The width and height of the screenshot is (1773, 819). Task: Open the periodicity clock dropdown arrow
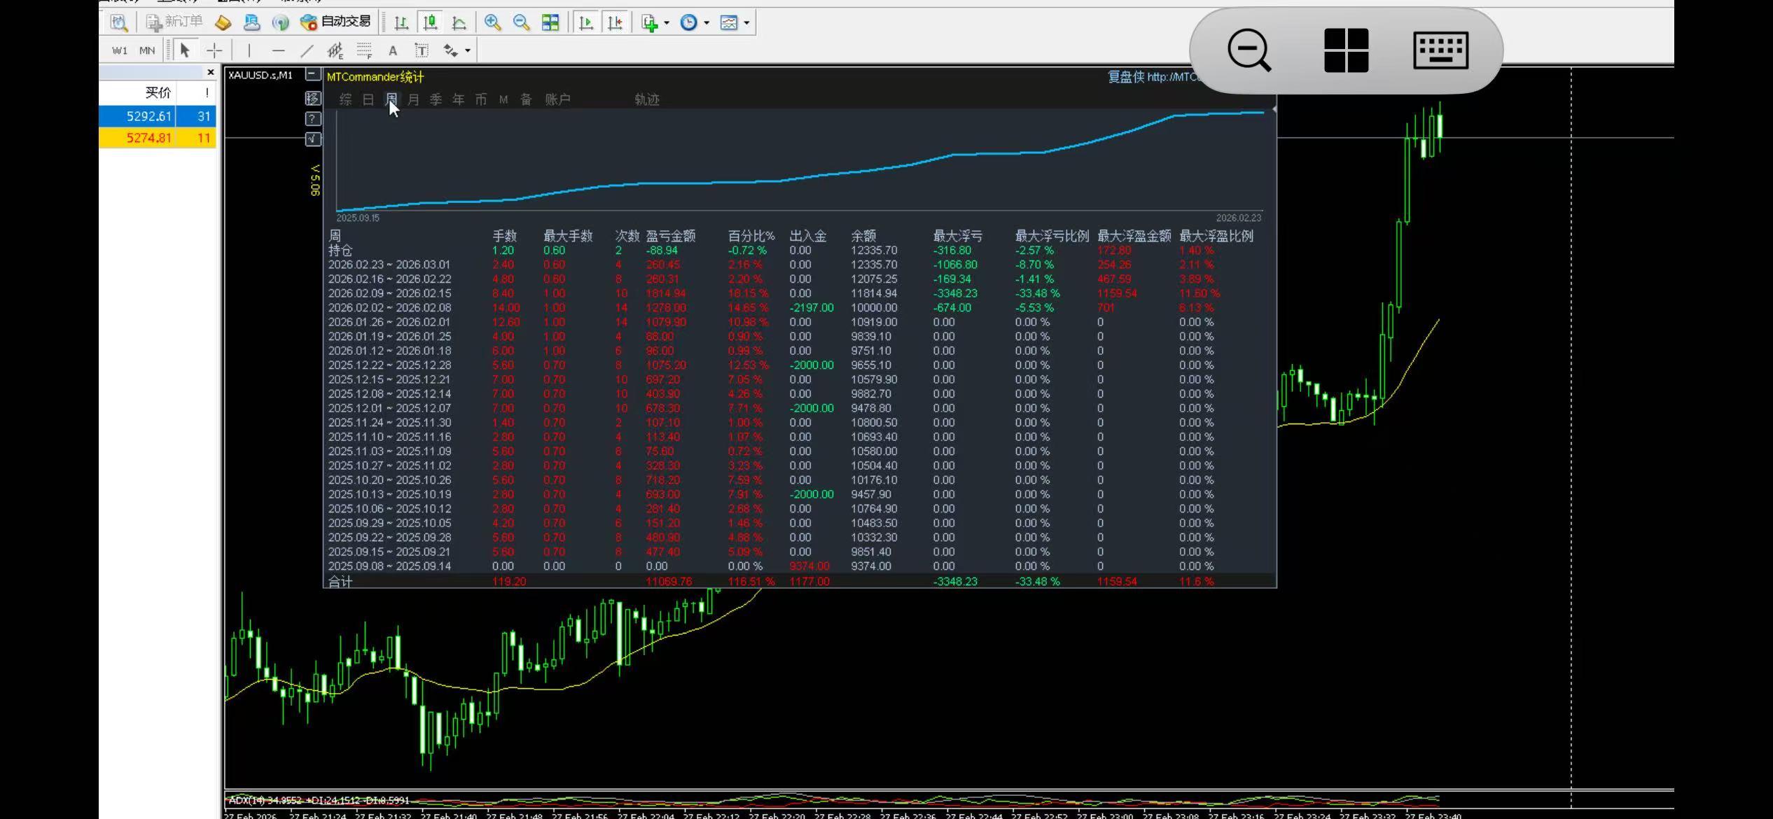tap(707, 23)
